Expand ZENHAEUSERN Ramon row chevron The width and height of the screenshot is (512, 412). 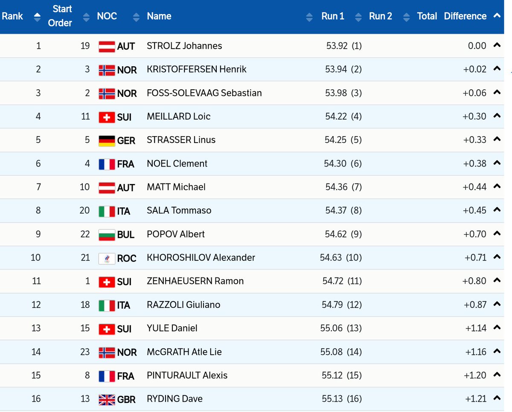click(x=496, y=281)
